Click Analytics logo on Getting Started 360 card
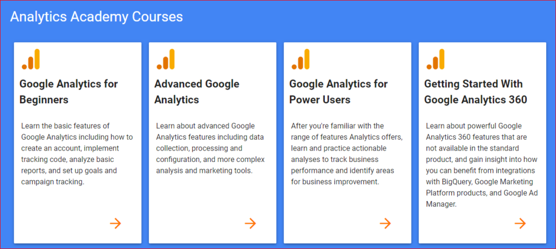 tap(435, 59)
